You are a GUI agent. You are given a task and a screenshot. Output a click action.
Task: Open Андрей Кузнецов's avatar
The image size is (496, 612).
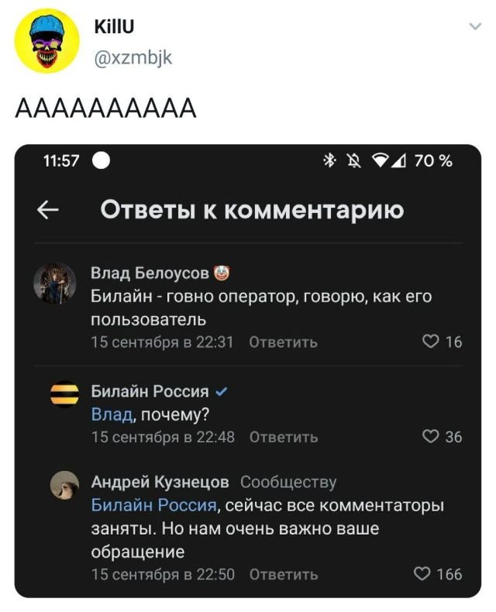(x=64, y=486)
